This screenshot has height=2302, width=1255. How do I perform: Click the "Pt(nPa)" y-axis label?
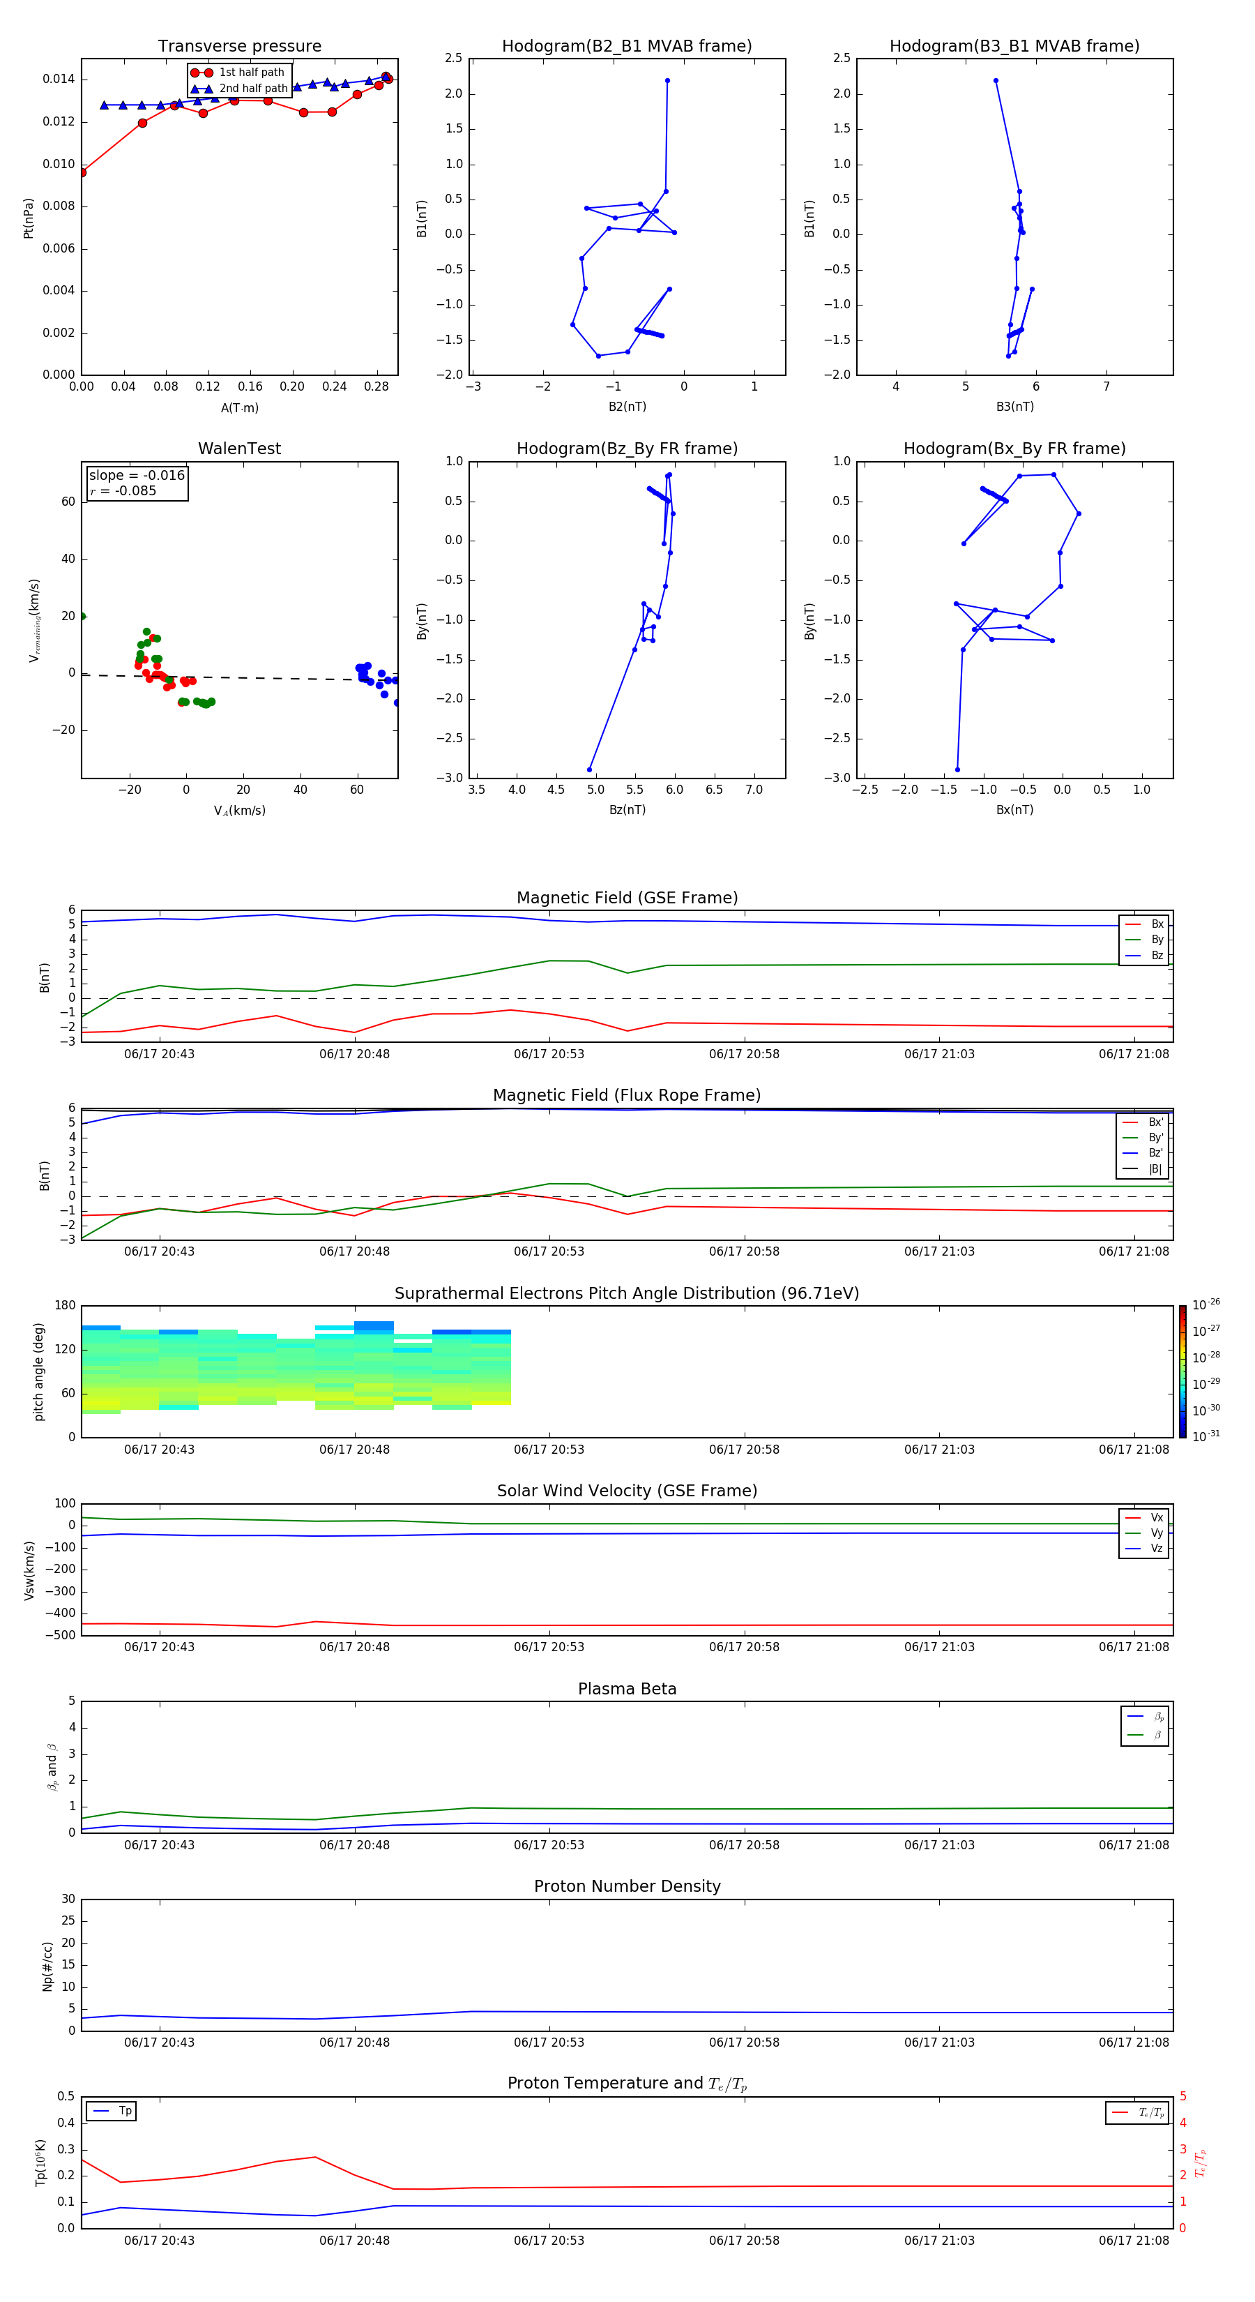29,217
